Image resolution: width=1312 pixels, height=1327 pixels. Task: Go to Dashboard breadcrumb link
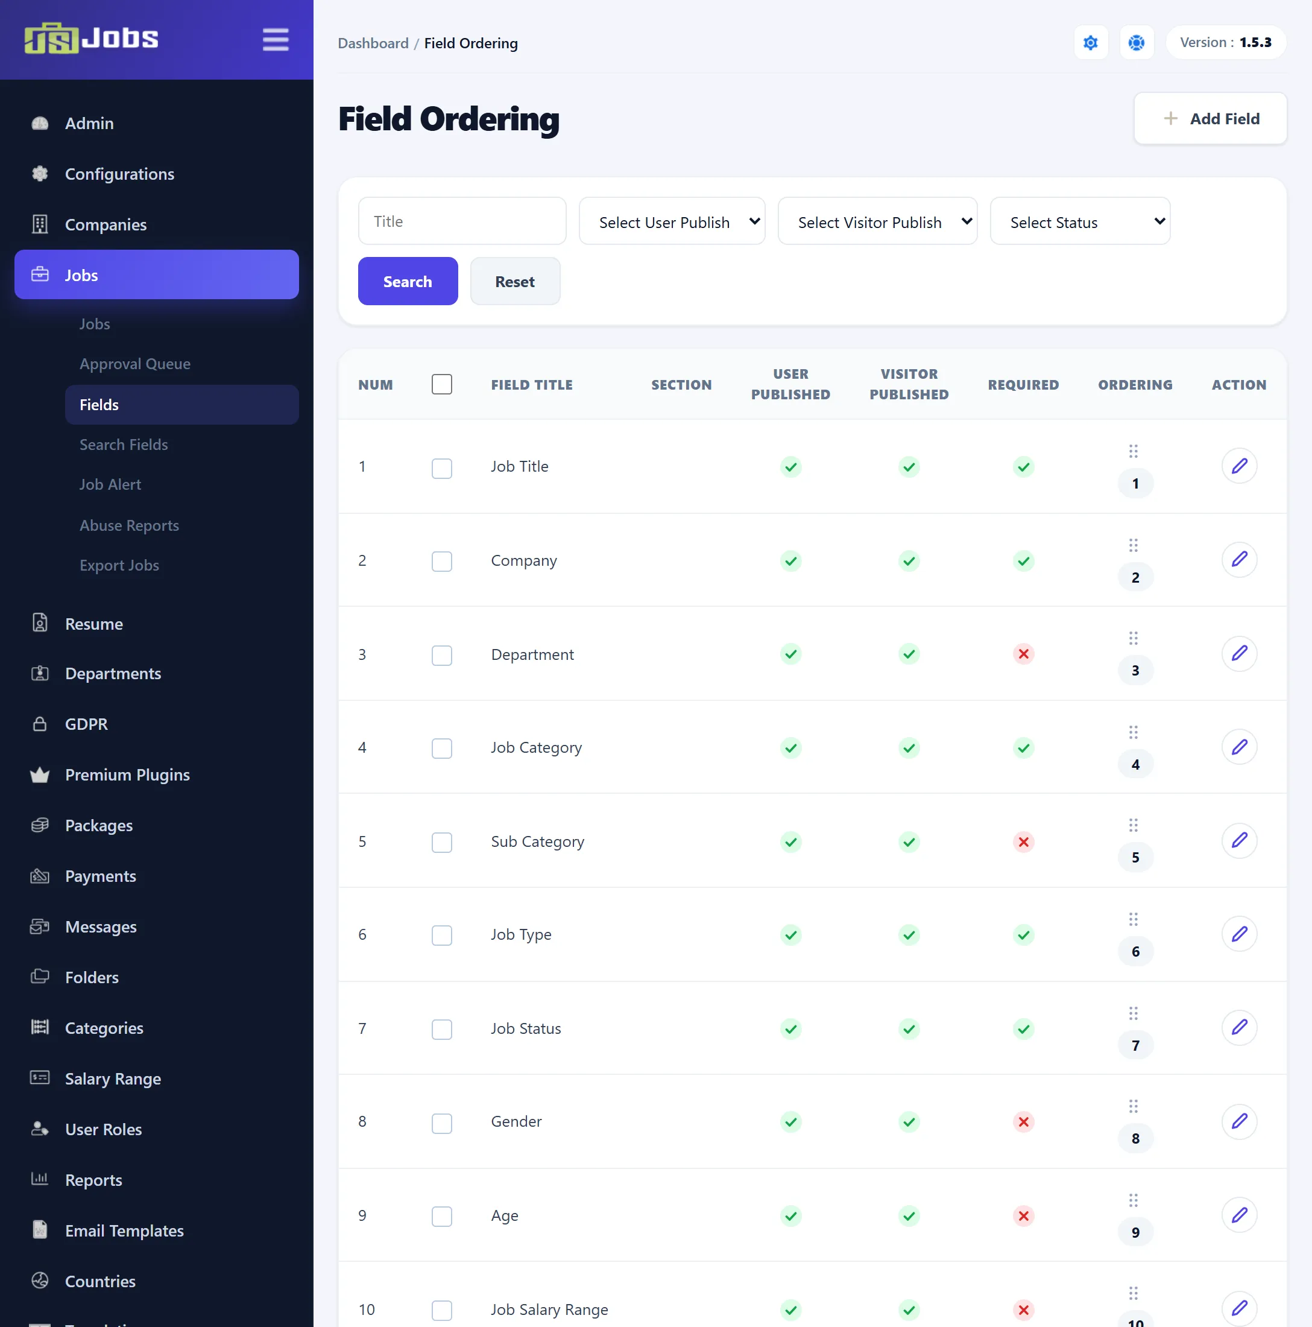point(373,43)
